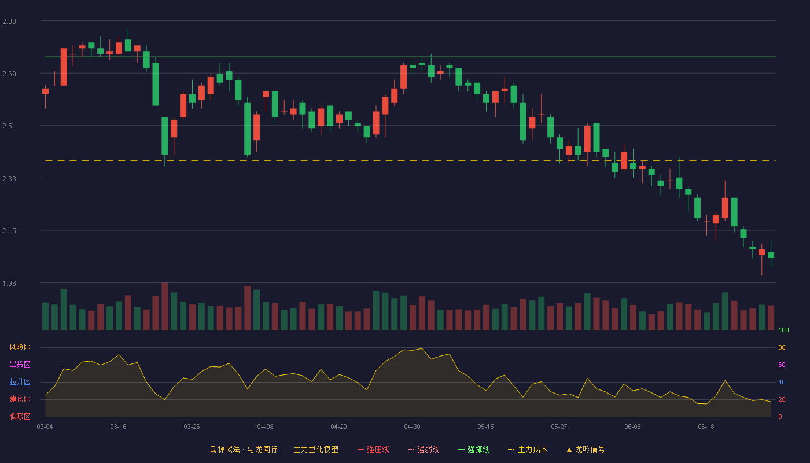This screenshot has width=810, height=463.
Task: Select the 拉升区 zone label
Action: pos(20,382)
